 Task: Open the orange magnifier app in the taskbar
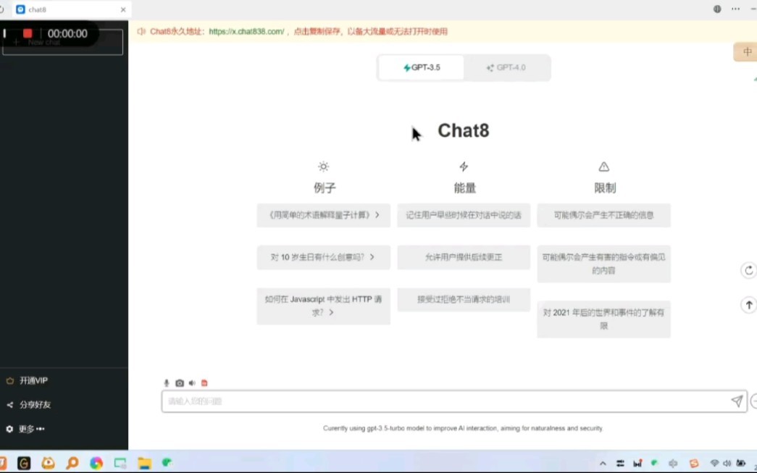point(72,464)
